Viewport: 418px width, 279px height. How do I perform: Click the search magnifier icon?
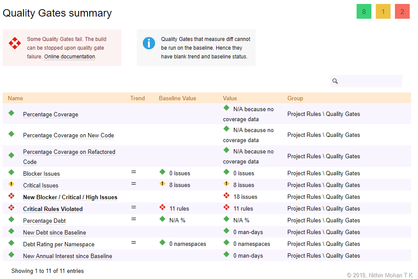[335, 81]
